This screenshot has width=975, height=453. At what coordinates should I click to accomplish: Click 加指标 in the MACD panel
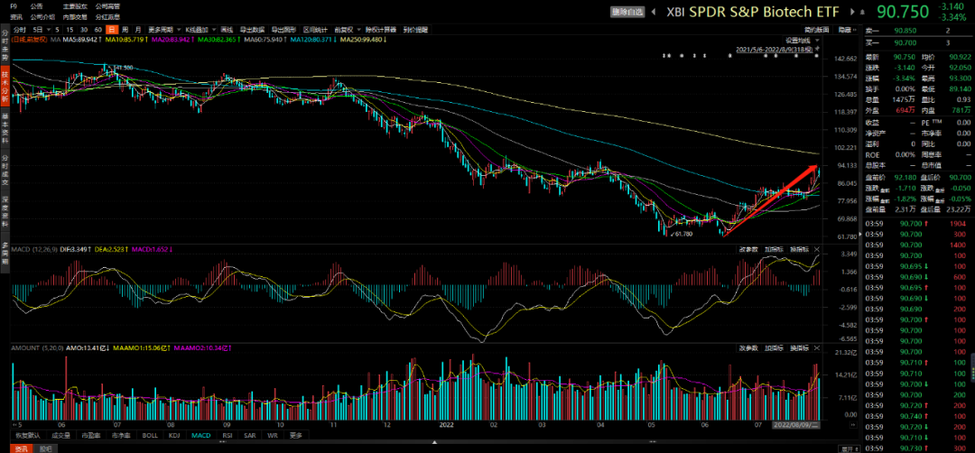(774, 248)
